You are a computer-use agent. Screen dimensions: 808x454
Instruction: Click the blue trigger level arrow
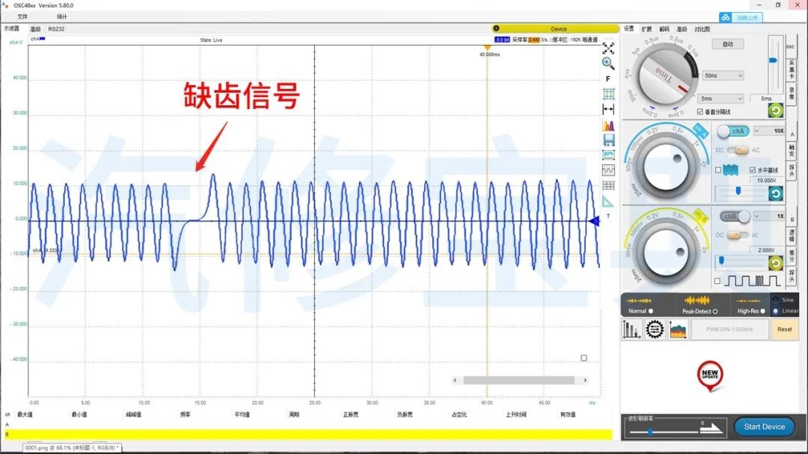[x=594, y=221]
